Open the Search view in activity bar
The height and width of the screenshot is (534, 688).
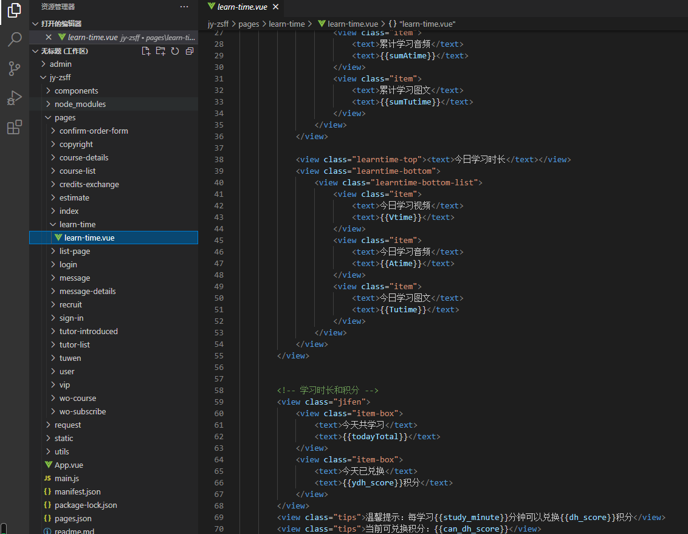(15, 39)
